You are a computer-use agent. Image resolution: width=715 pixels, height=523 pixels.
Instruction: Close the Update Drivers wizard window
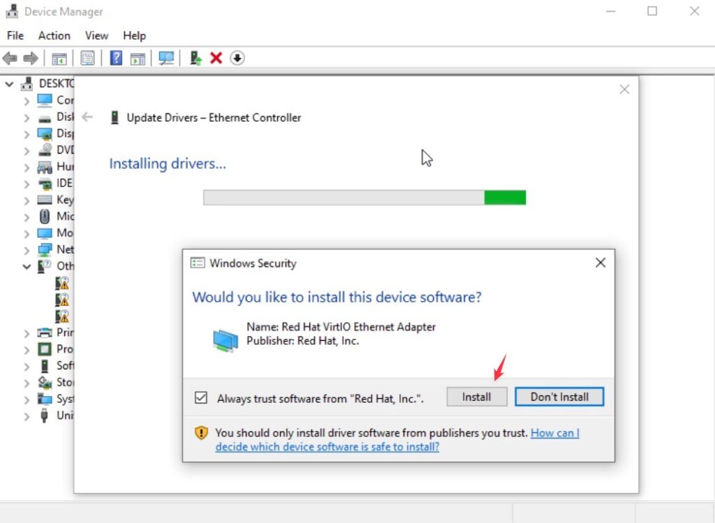[x=624, y=89]
